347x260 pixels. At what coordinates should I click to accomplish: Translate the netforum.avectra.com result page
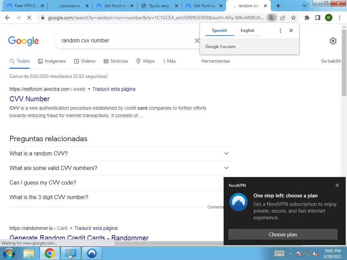pyautogui.click(x=114, y=89)
